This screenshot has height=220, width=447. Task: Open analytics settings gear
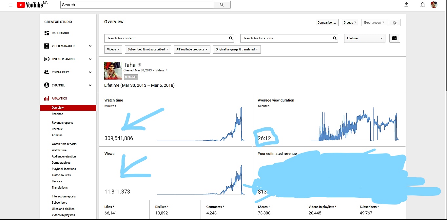tap(395, 23)
